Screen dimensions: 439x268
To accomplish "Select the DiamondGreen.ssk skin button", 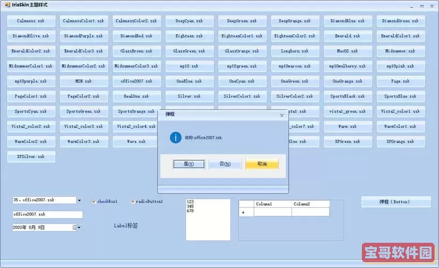I will (400, 21).
